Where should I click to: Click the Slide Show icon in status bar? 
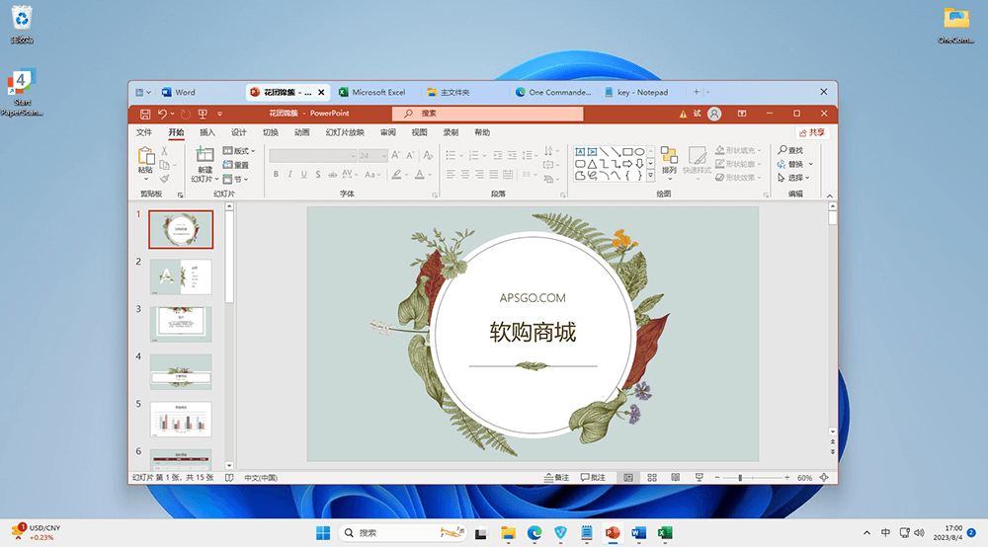coord(699,478)
